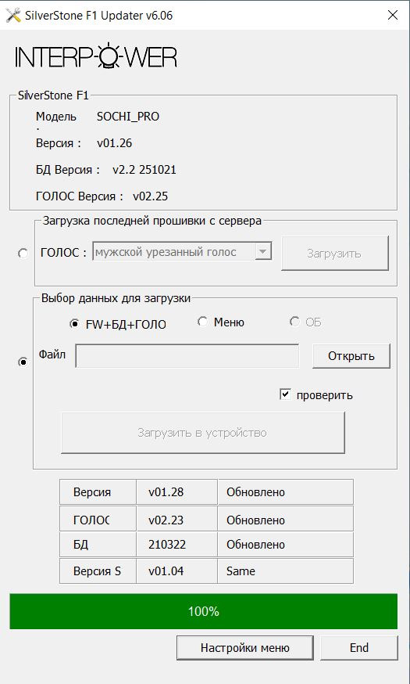Select the БД 210322 status cell
The image size is (410, 684).
coord(286,545)
